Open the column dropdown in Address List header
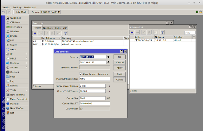203x131 pixels. (194, 37)
